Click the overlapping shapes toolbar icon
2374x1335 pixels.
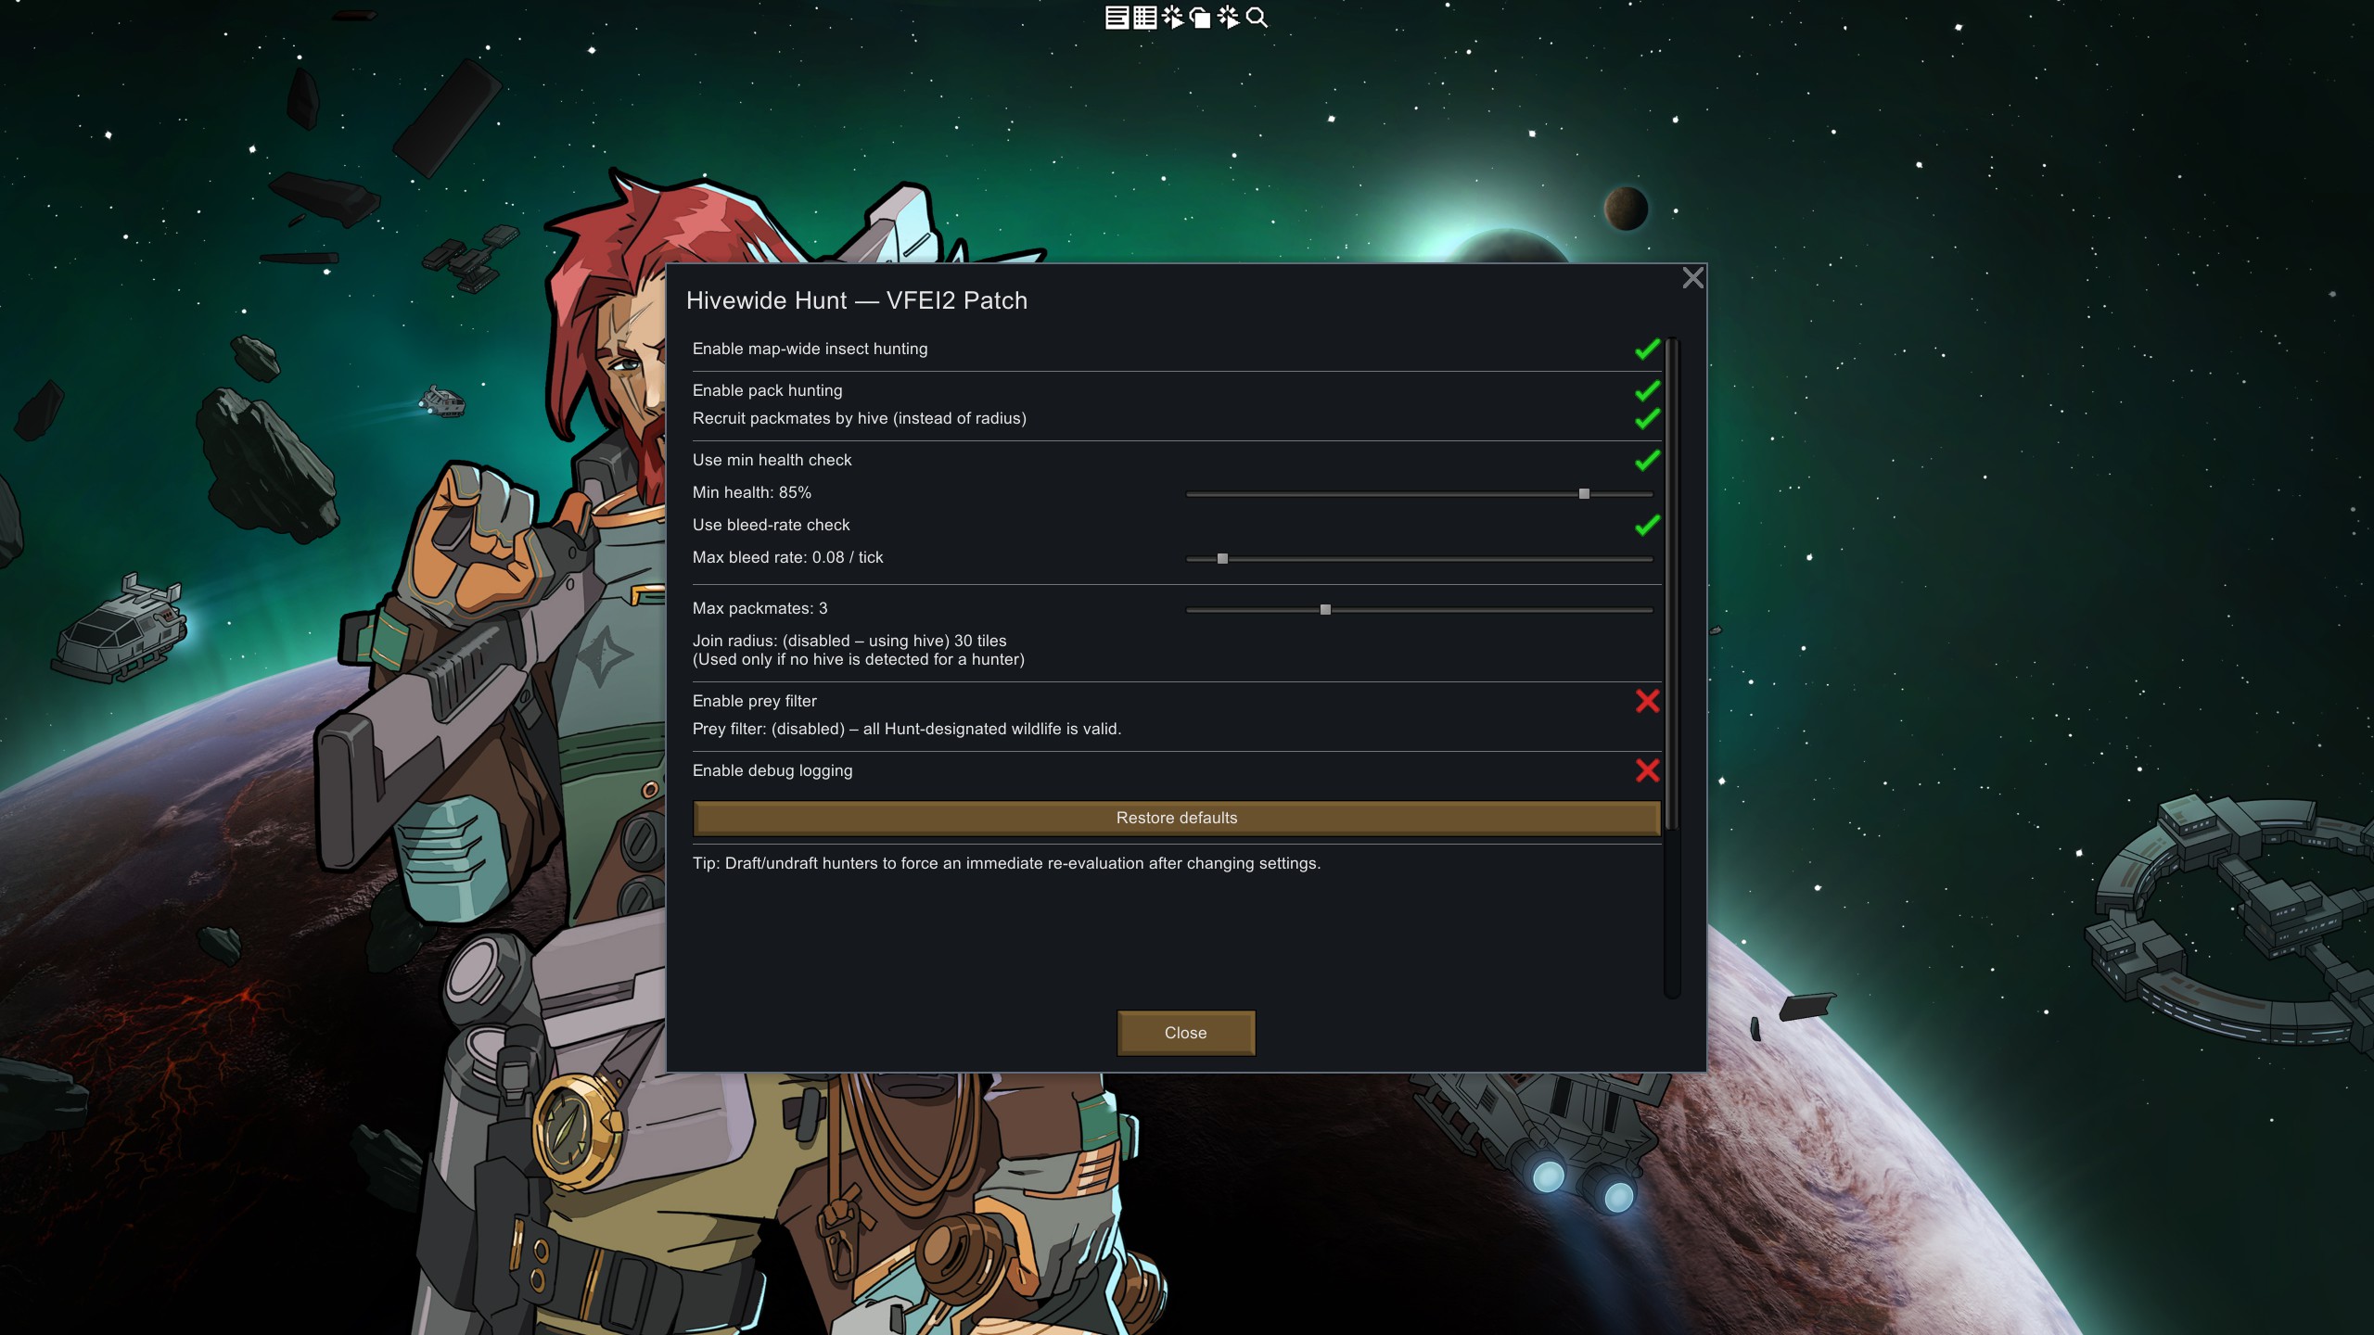click(1200, 18)
